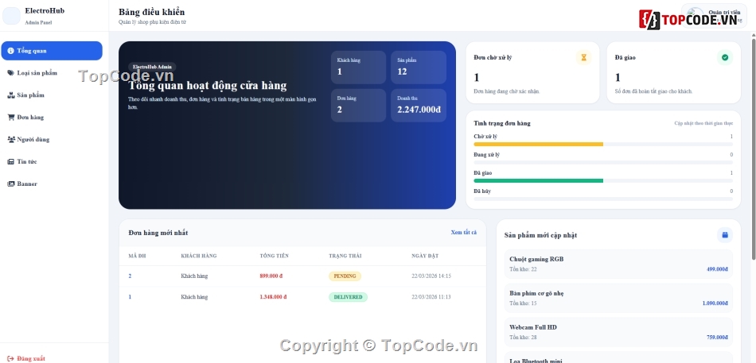Click the blue box icon beside Sản phẩm mới cập nhật
756x363 pixels.
click(725, 235)
